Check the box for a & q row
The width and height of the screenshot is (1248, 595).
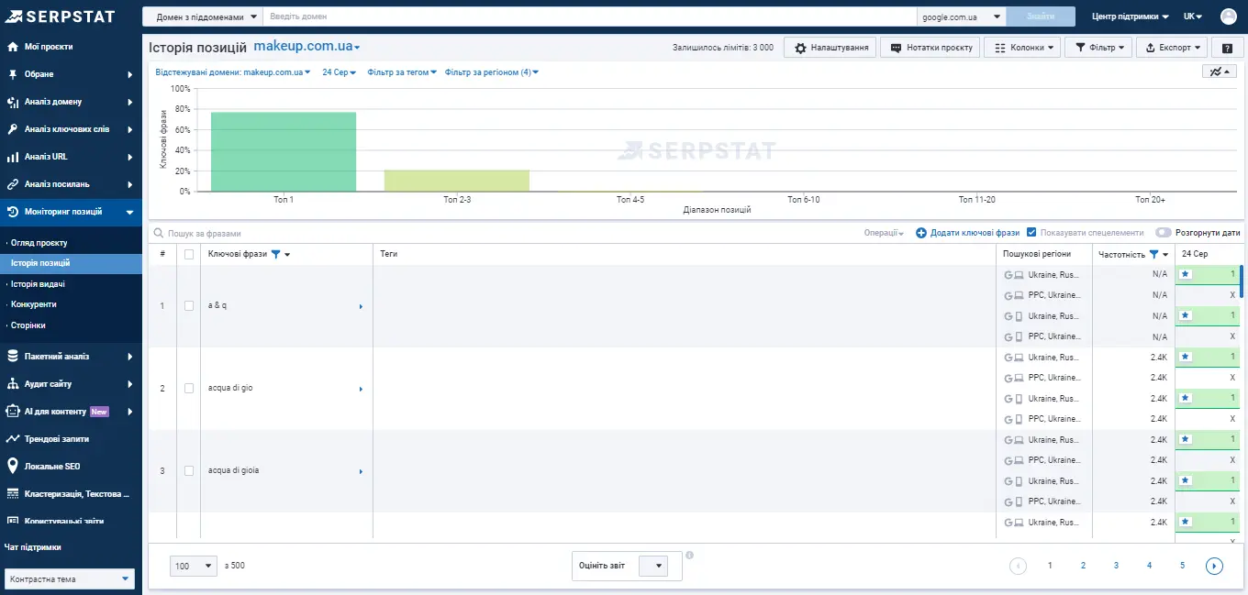click(x=189, y=305)
